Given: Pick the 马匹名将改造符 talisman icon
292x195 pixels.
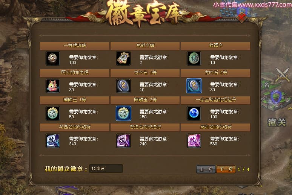Looking at the screenshot, I should point(53,140).
